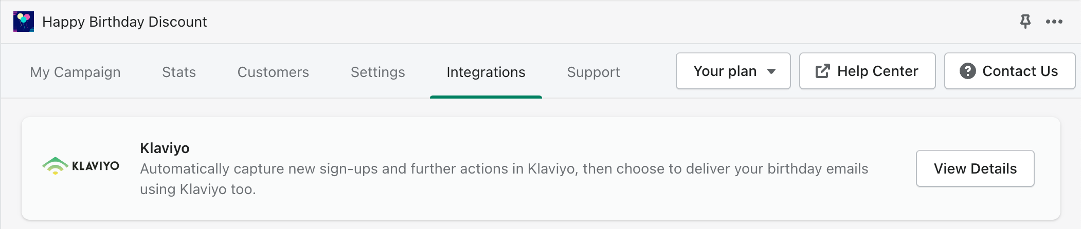Viewport: 1081px width, 229px height.
Task: Open the Support tab
Action: (x=593, y=72)
